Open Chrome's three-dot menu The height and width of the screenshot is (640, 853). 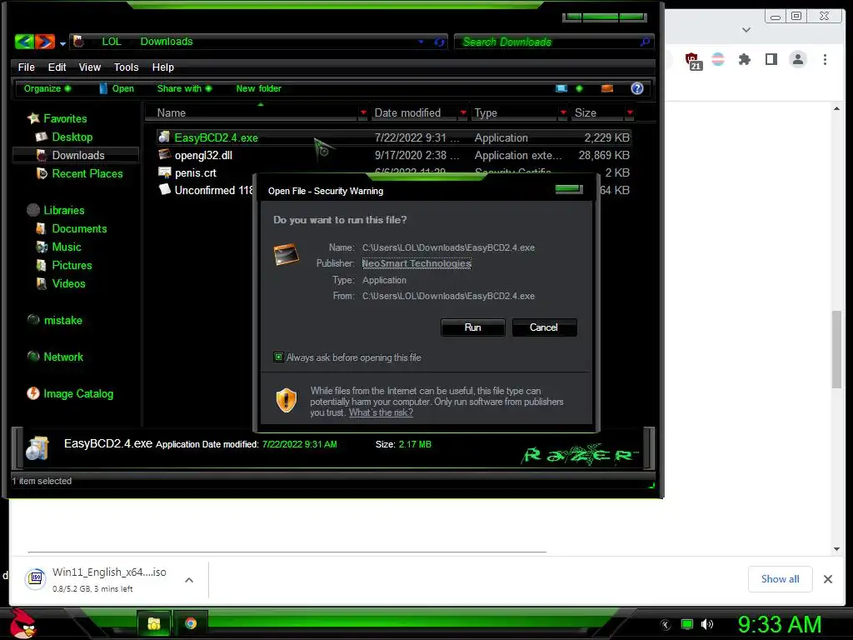pos(825,59)
